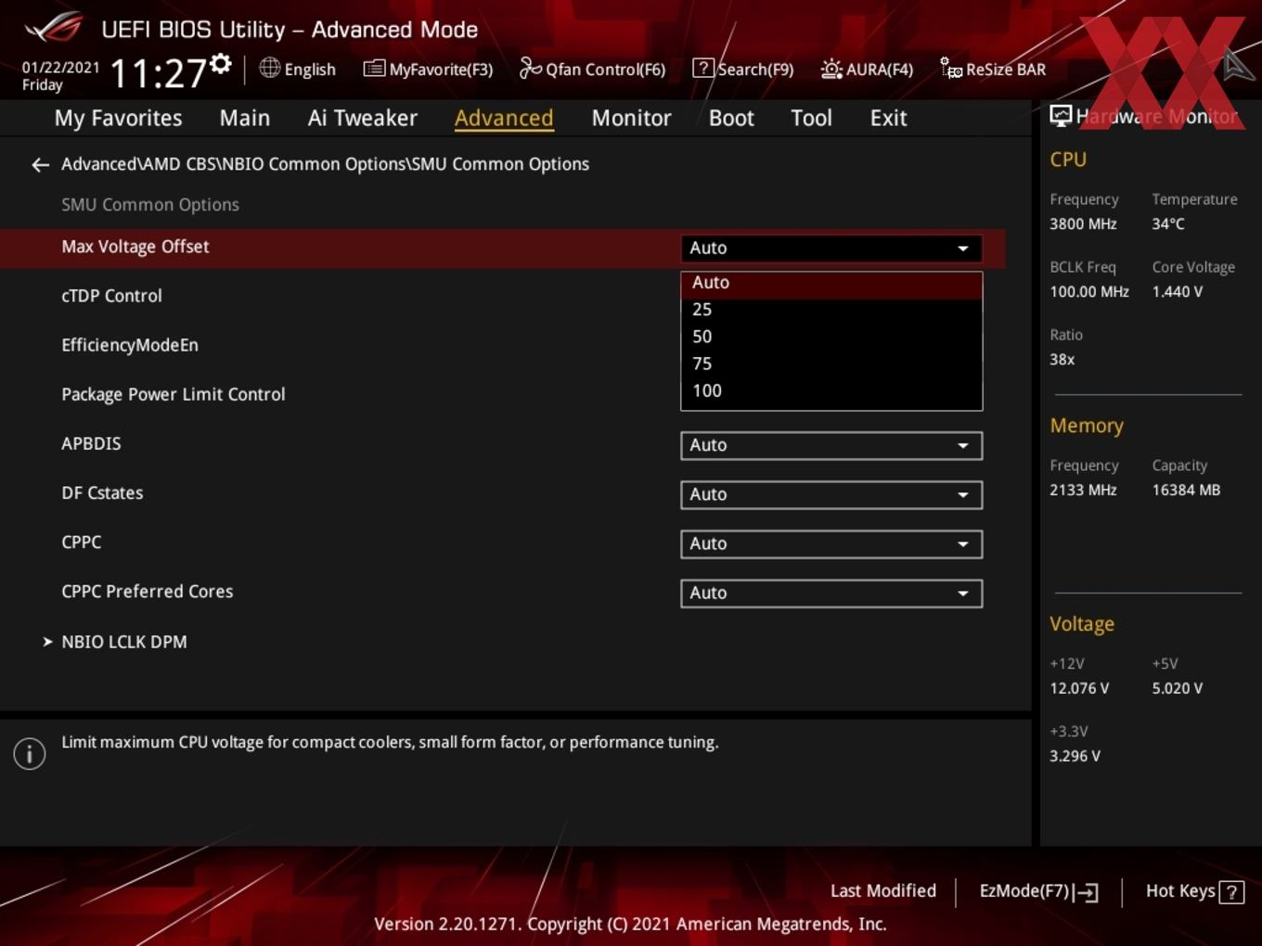Select Auto in the open voltage list
Viewport: 1262px width, 946px height.
click(x=831, y=283)
